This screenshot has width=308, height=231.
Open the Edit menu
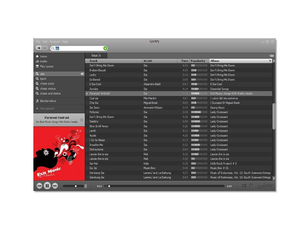tap(45, 42)
